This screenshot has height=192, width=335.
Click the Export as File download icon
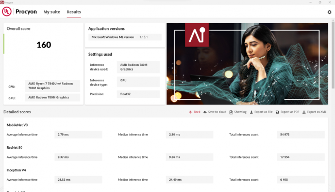[252, 112]
